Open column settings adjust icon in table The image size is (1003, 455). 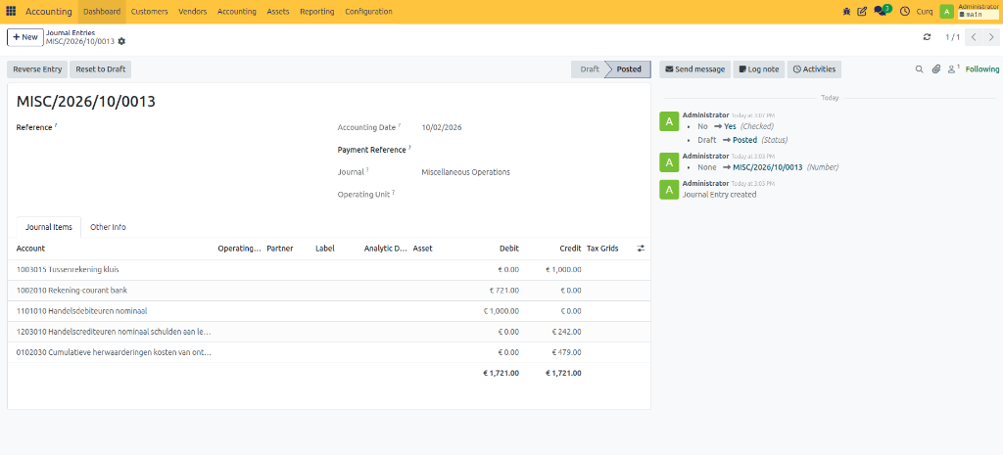(x=641, y=249)
